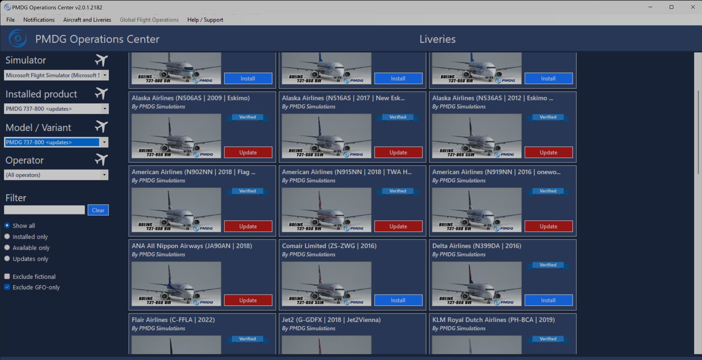
Task: Enable the Exclude fictional checkbox
Action: click(7, 277)
